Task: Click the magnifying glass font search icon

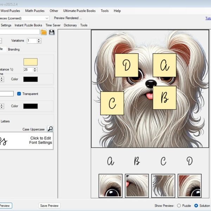Action: coord(50,129)
